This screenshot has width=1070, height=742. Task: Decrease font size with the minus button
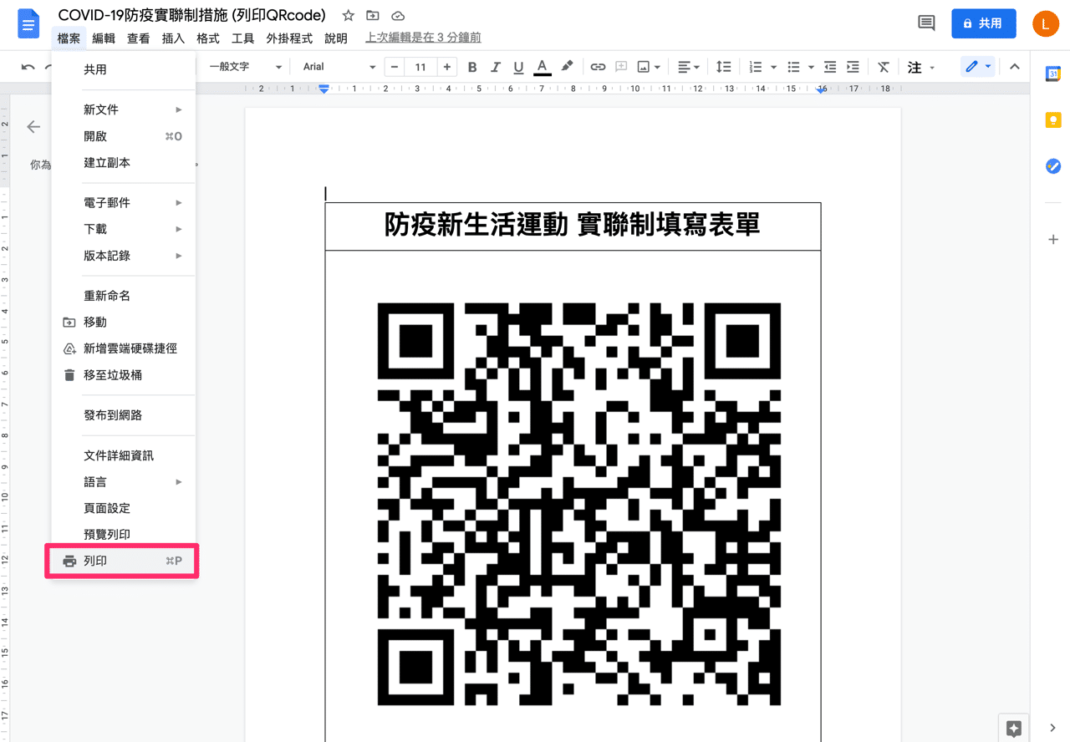[x=395, y=67]
